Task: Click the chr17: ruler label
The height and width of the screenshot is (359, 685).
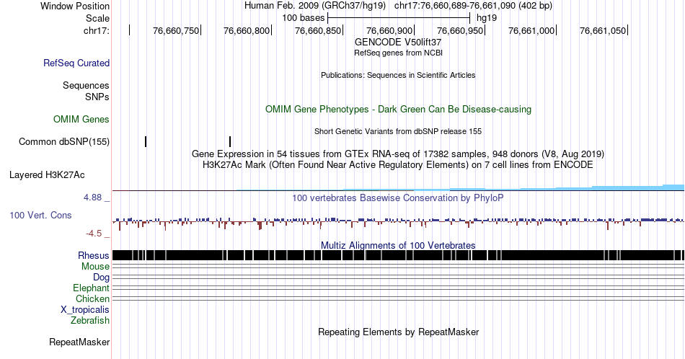Action: [x=97, y=30]
